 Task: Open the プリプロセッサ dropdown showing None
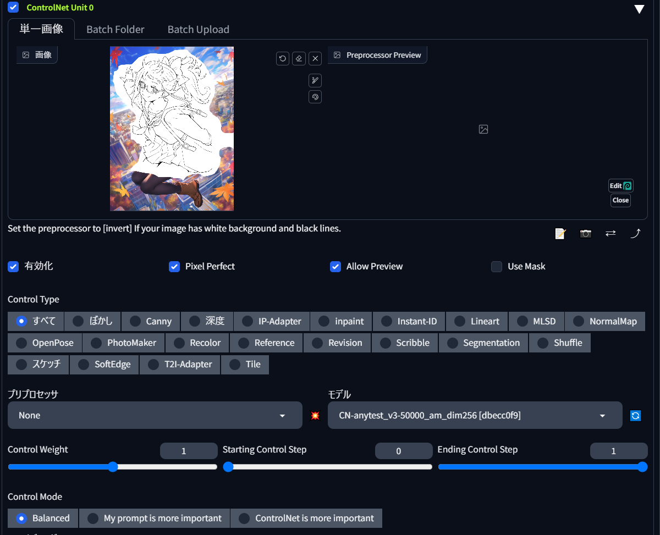point(155,415)
